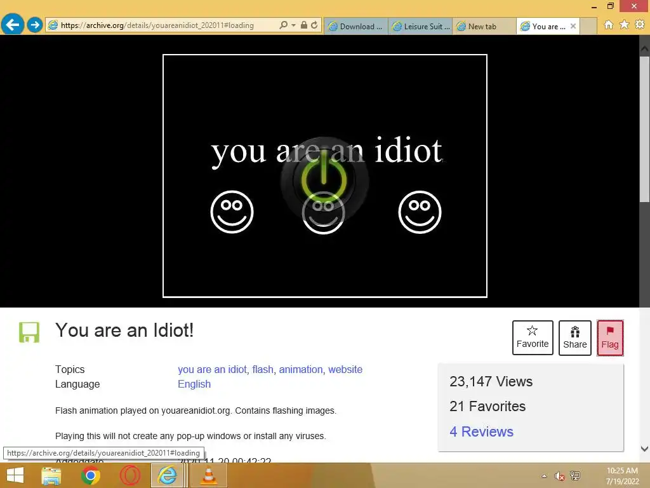This screenshot has height=488, width=650.
Task: Switch to the Download tab
Action: [355, 26]
